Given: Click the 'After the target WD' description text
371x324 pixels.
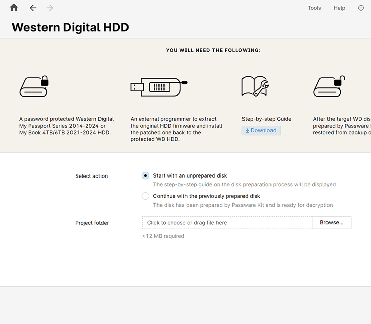Looking at the screenshot, I should click(x=342, y=126).
